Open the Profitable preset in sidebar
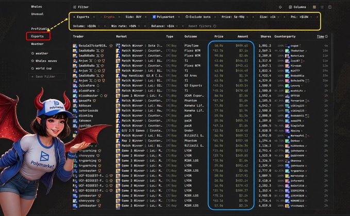Image resolution: width=350 pixels, height=216 pixels. [x=40, y=29]
